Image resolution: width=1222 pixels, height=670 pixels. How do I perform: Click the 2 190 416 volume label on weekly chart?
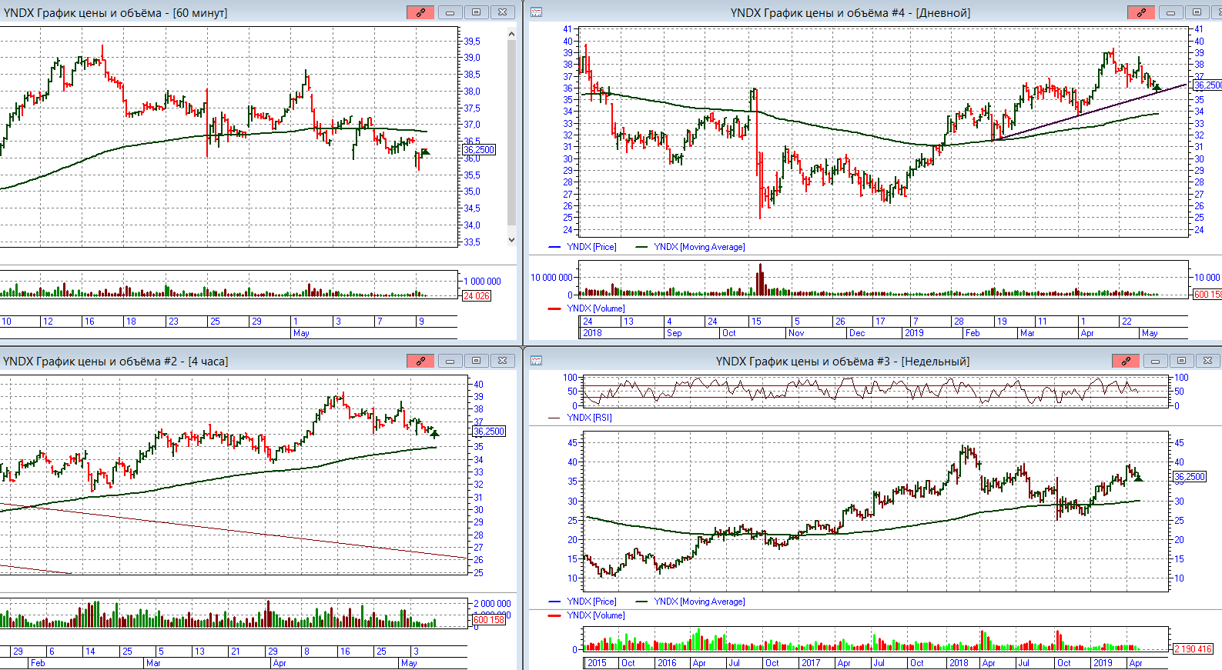(x=1193, y=649)
